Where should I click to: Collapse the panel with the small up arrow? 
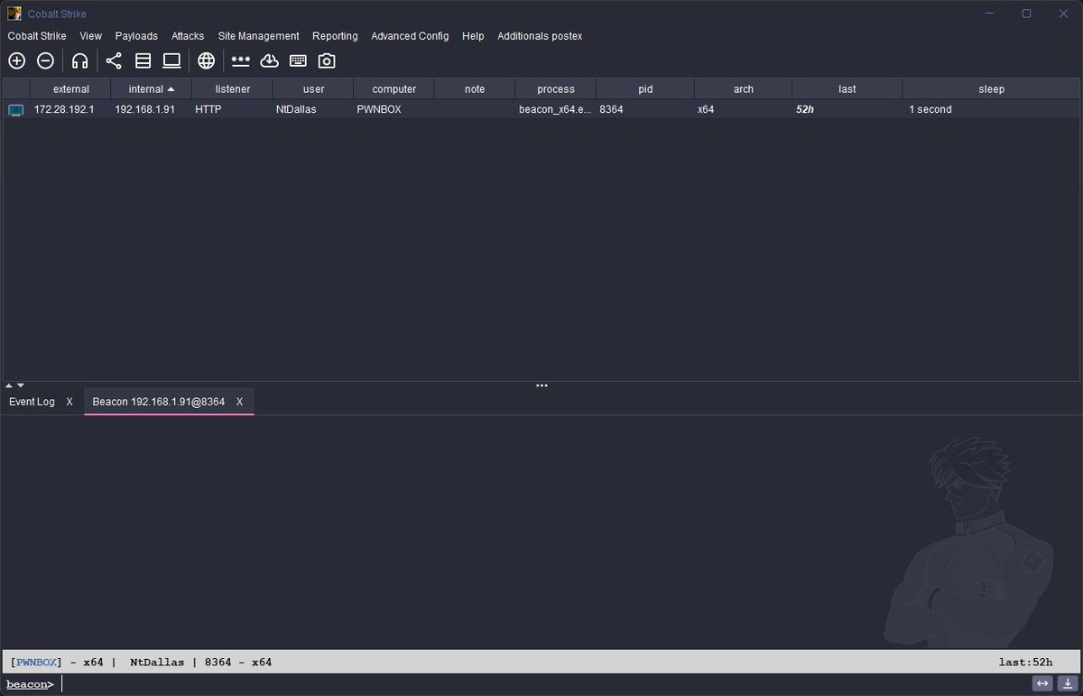9,385
